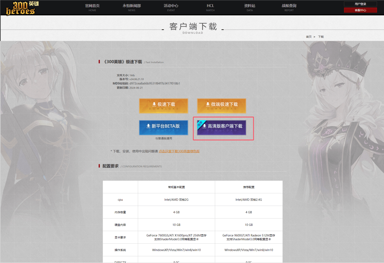Click the GeForce 9600GT graphics cell
The image size is (384, 263).
coord(249,237)
